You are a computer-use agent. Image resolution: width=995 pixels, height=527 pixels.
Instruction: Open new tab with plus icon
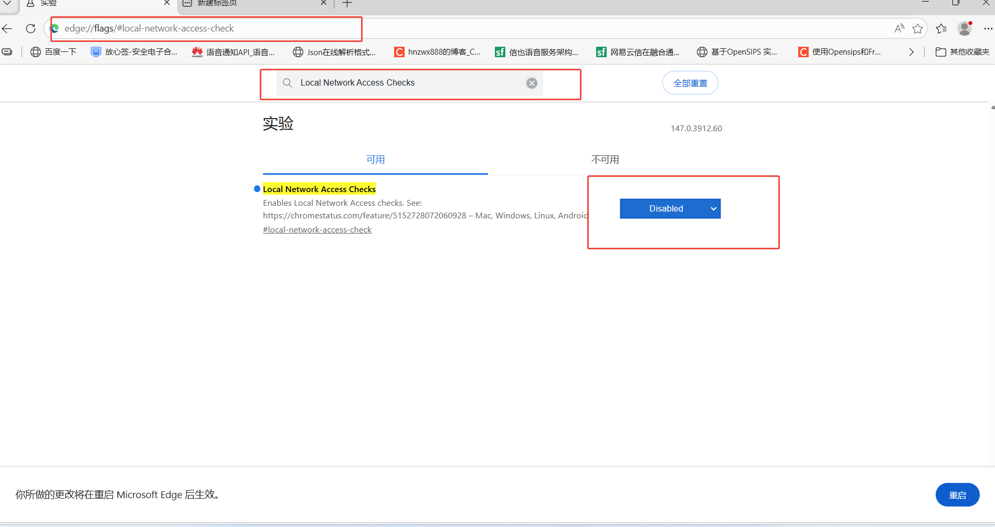pyautogui.click(x=347, y=4)
